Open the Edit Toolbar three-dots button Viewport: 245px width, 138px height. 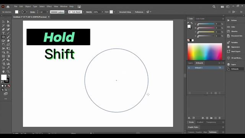pos(6,99)
